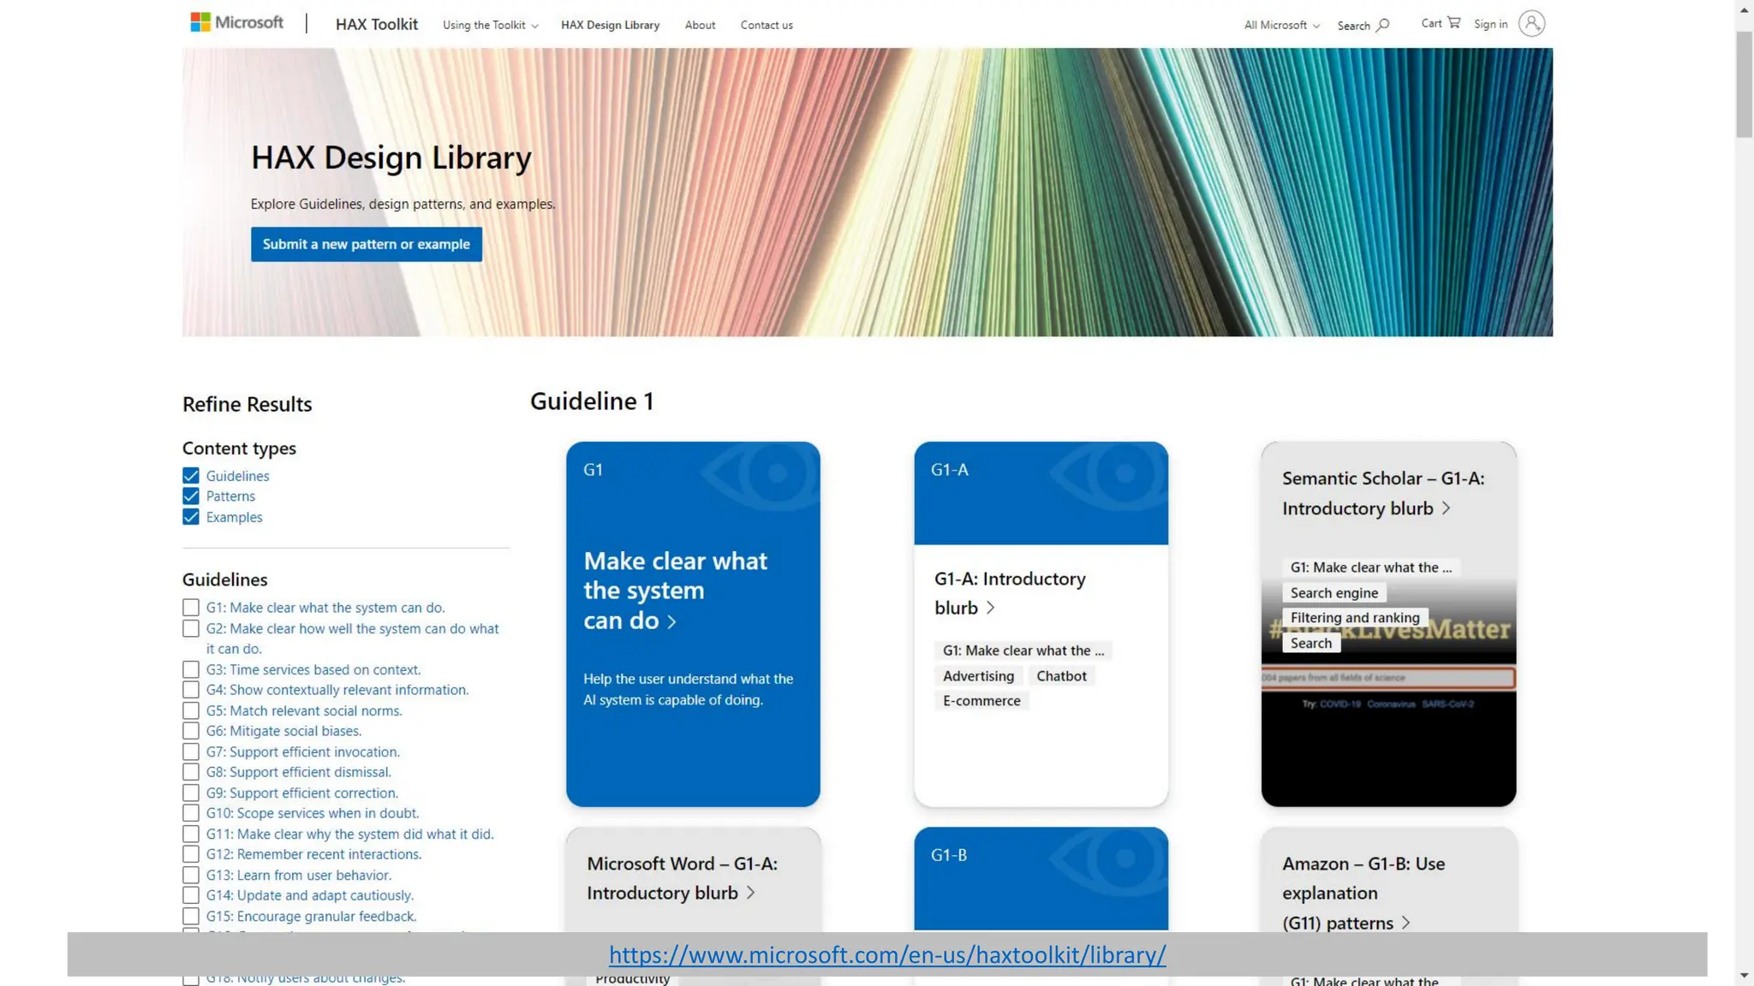Check G2: Make clear how well the system can do
This screenshot has width=1754, height=986.
click(x=191, y=628)
